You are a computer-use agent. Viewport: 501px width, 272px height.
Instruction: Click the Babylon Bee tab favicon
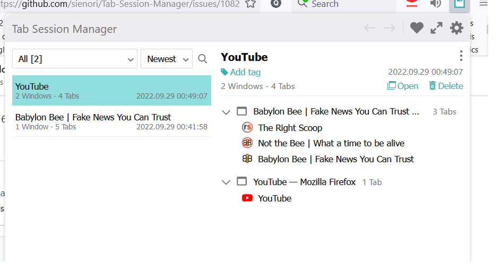247,159
